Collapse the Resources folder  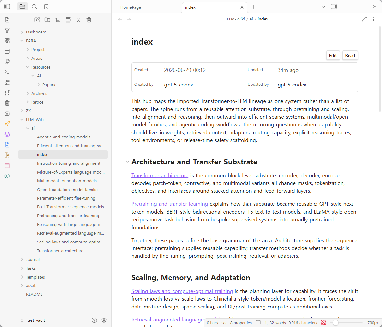coord(28,67)
